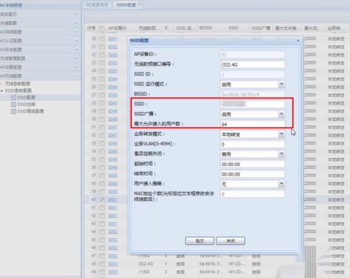Open the AP device link in row 40
The width and height of the screenshot is (350, 278).
113,200
